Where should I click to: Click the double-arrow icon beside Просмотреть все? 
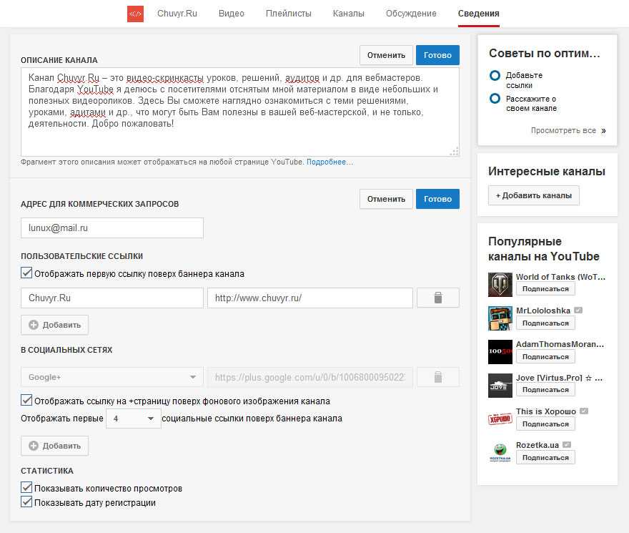click(603, 130)
